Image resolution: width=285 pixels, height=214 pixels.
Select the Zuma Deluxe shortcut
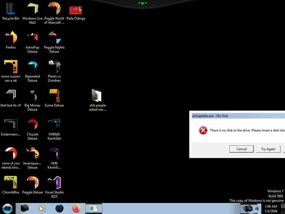tap(54, 98)
